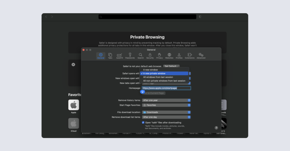Open the Remove download list items dropdown
The image size is (290, 151).
(166, 117)
